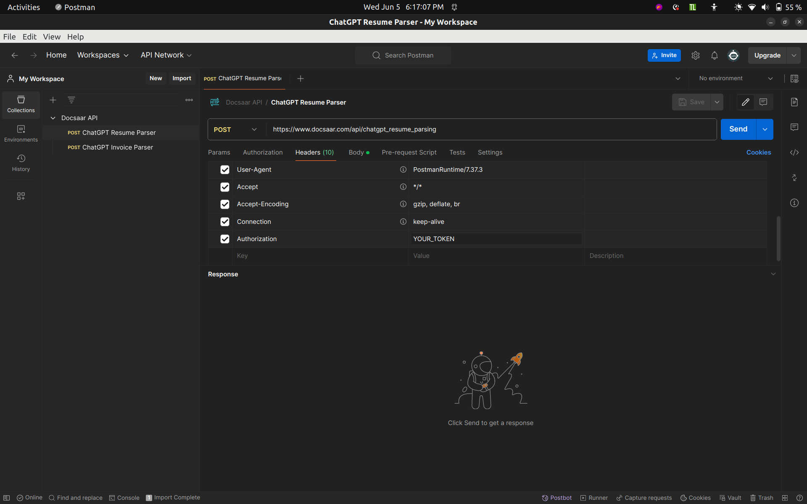
Task: Open the help icon in status bar
Action: click(x=799, y=498)
